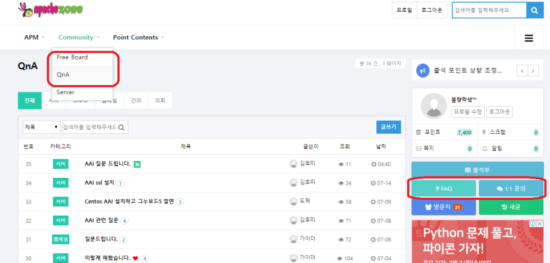Click author 김호띠 on post 34
This screenshot has height=263, width=550.
[x=307, y=182]
